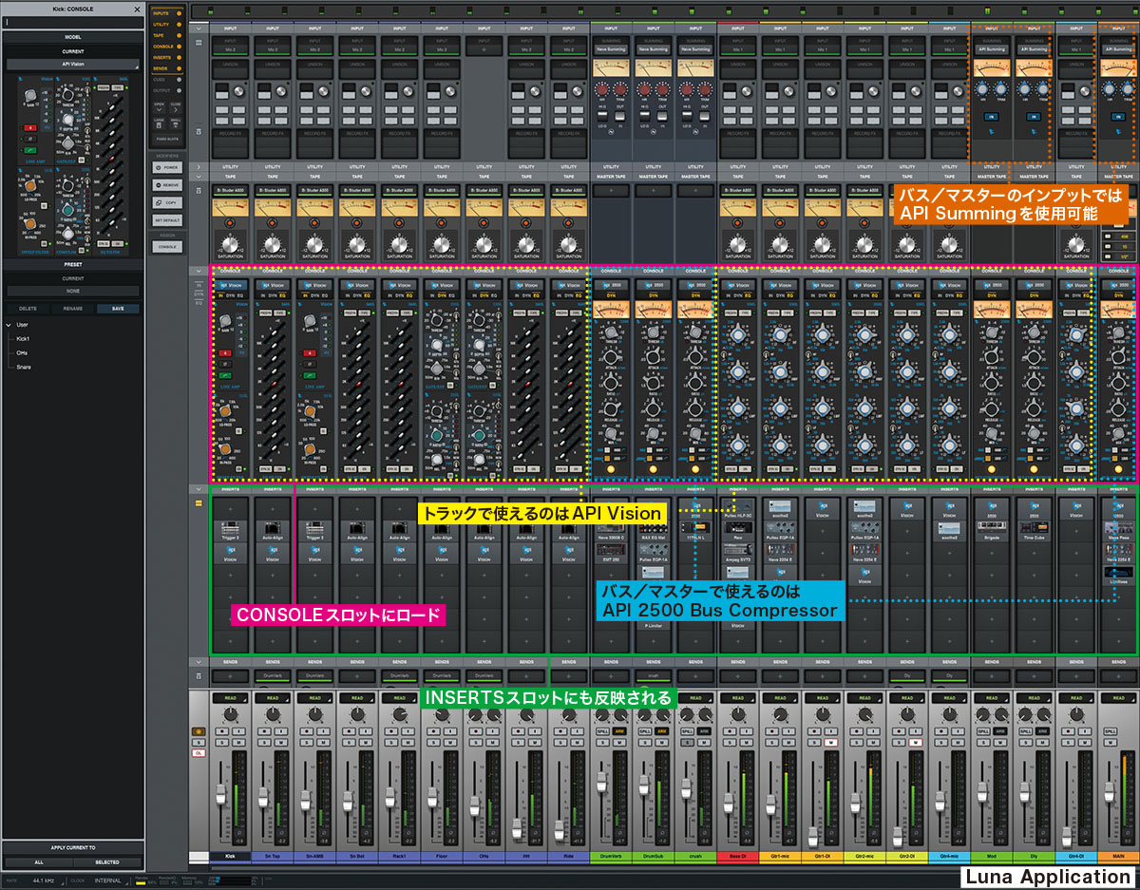Click API 2500 logo on DrumVerb console
Image resolution: width=1140 pixels, height=890 pixels.
coord(609,284)
